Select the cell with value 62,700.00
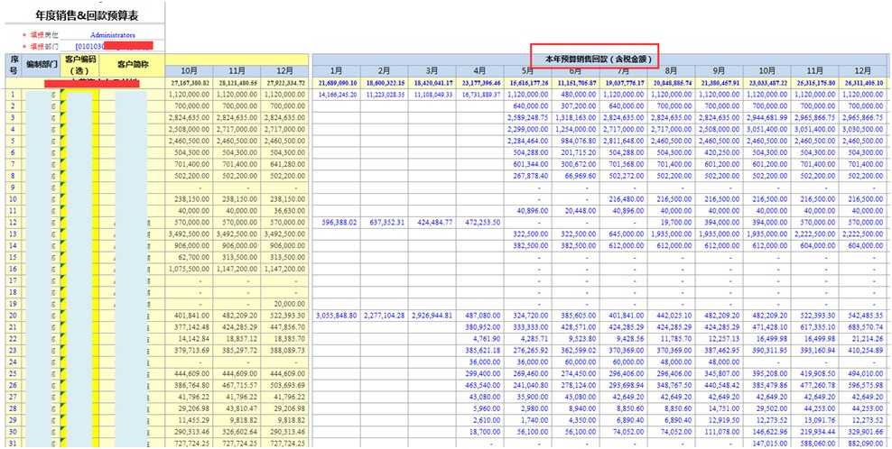This screenshot has width=892, height=449. pos(190,257)
